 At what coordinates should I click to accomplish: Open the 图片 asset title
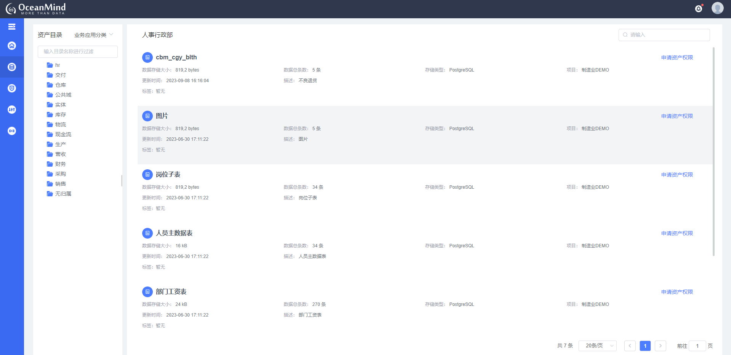162,116
